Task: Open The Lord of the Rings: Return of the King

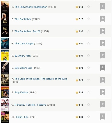Action: 41,79
